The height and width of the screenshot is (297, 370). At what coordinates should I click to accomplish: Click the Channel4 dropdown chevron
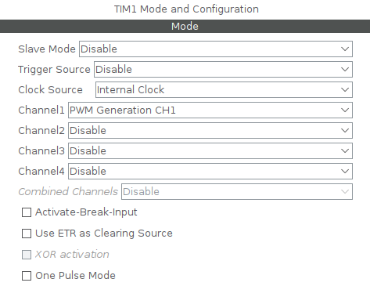point(345,171)
